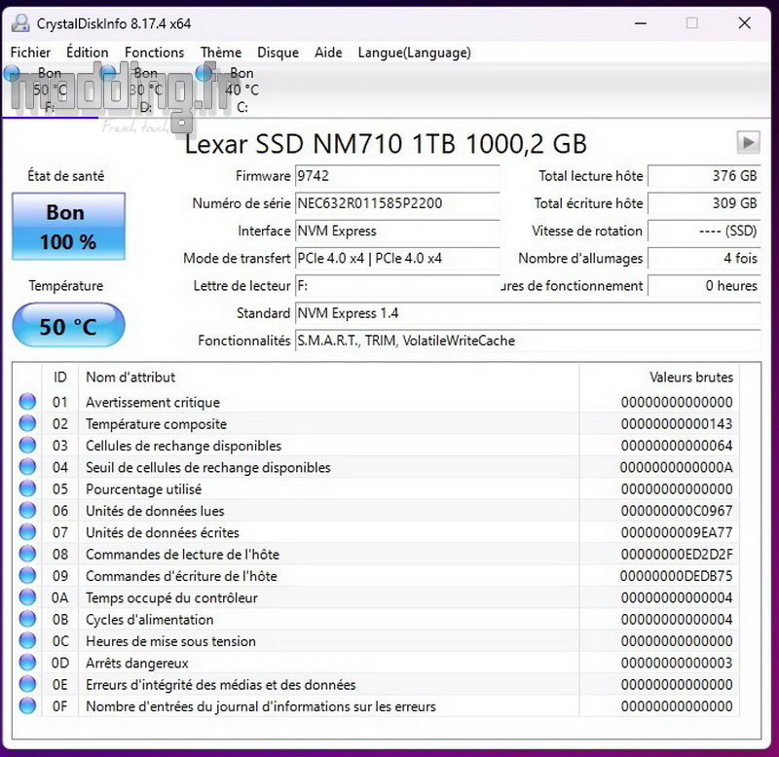Click the Nombre d'allumages value 4 fois
The width and height of the screenshot is (779, 757).
704,259
